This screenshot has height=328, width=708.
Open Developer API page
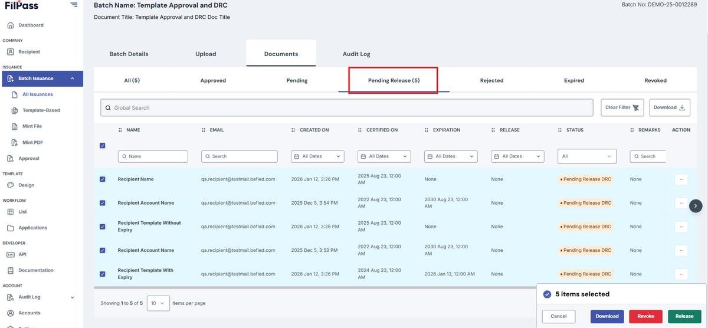[22, 255]
